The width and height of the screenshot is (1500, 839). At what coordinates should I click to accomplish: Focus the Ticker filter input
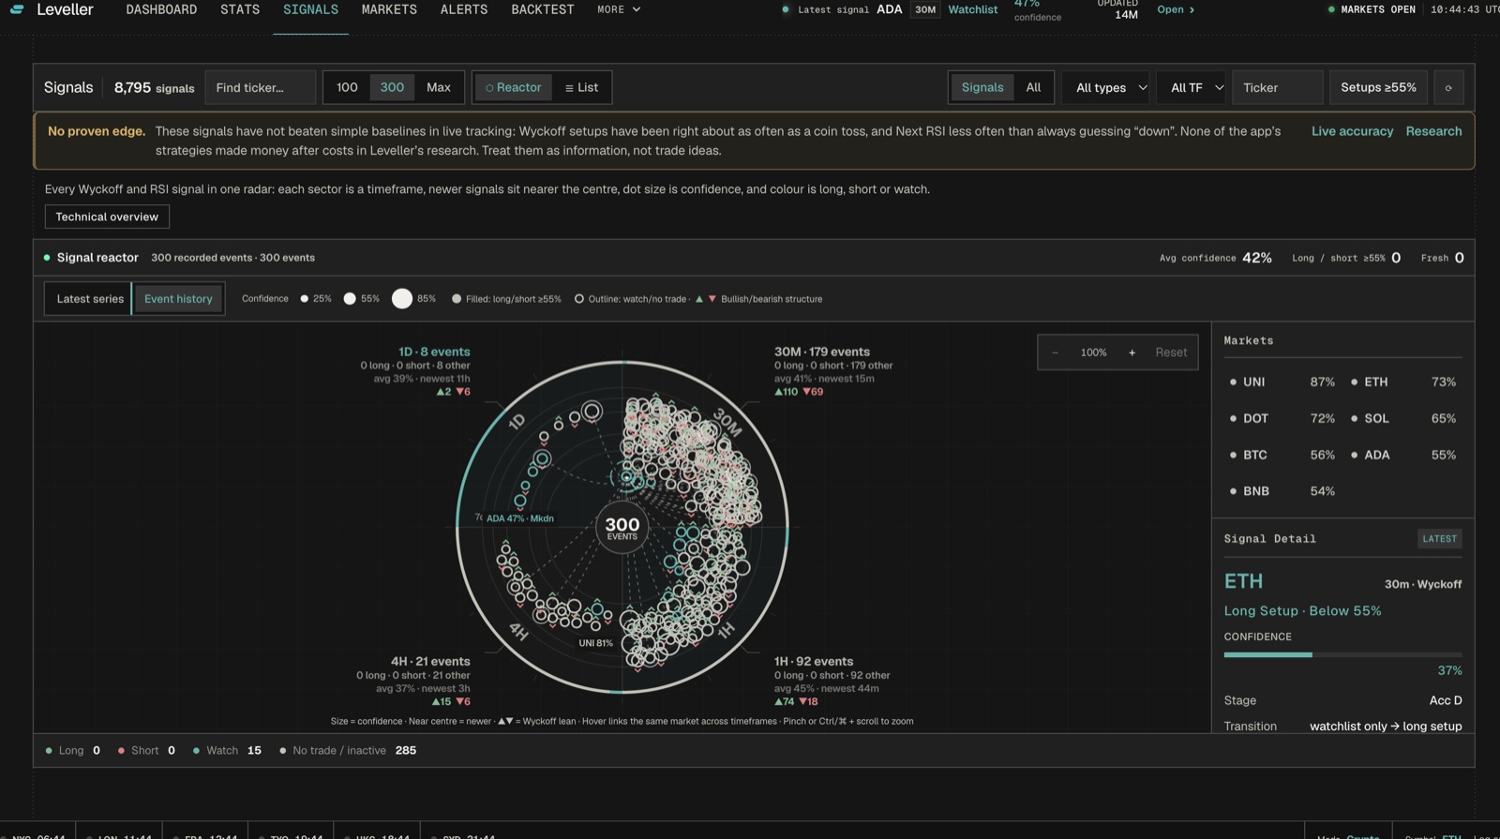1277,87
